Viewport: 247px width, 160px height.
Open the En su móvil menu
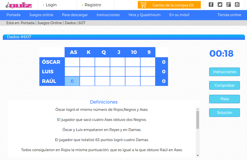point(179,15)
